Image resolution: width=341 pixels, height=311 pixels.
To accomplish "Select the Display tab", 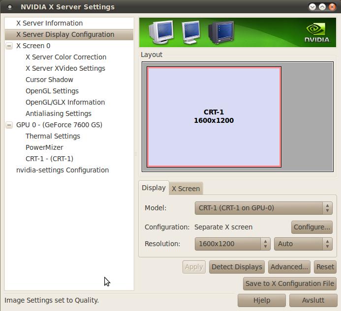I will pos(154,188).
